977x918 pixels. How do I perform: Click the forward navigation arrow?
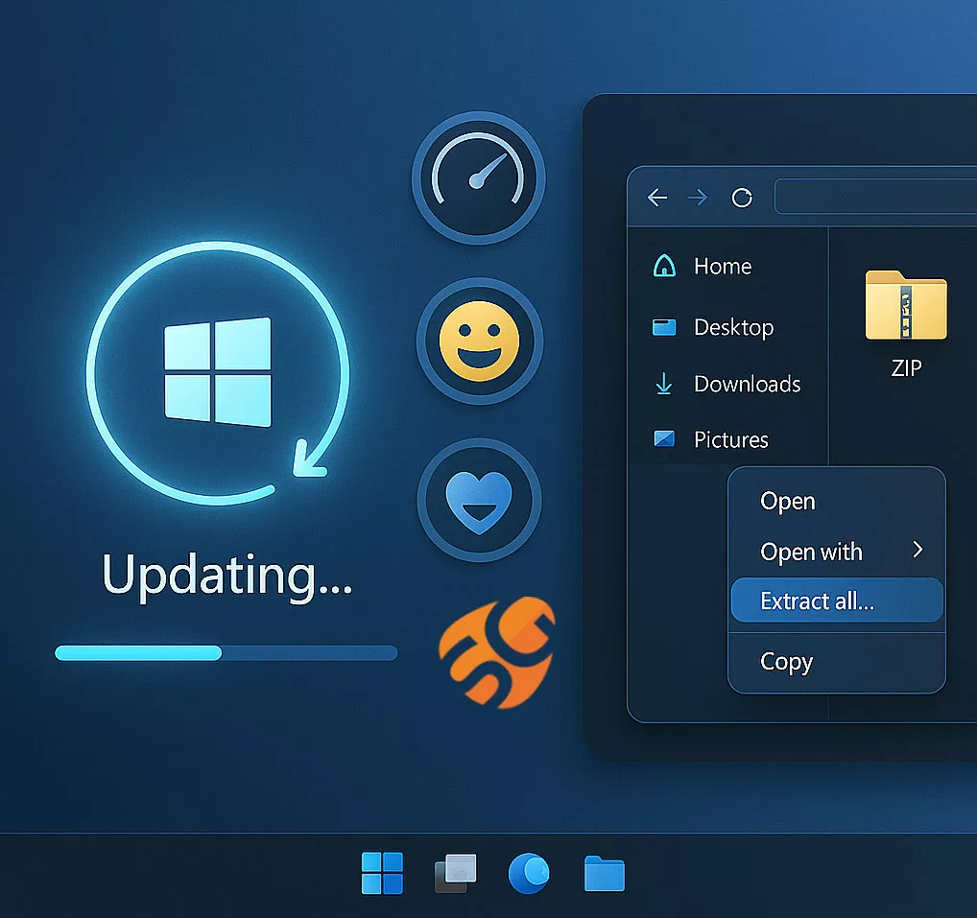[698, 198]
